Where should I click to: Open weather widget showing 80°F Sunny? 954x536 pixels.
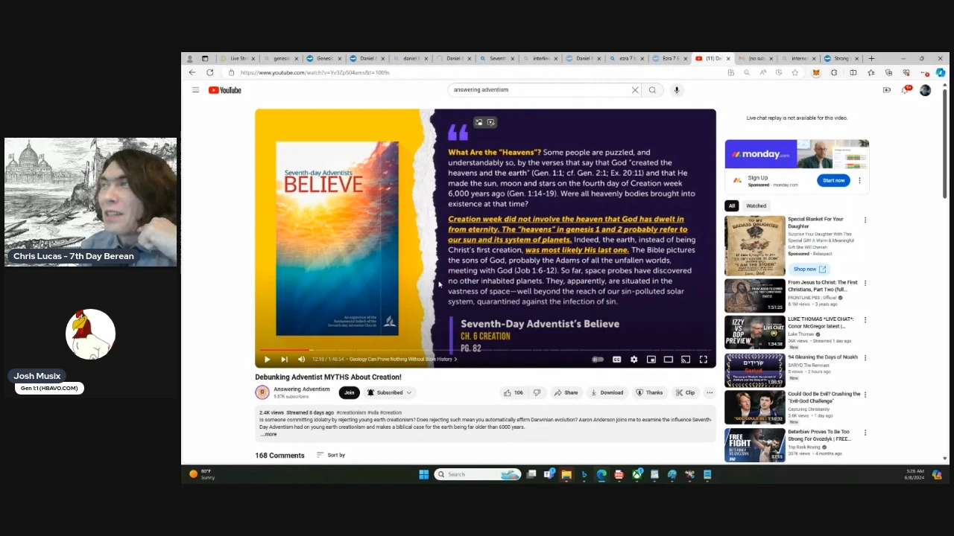pos(201,474)
